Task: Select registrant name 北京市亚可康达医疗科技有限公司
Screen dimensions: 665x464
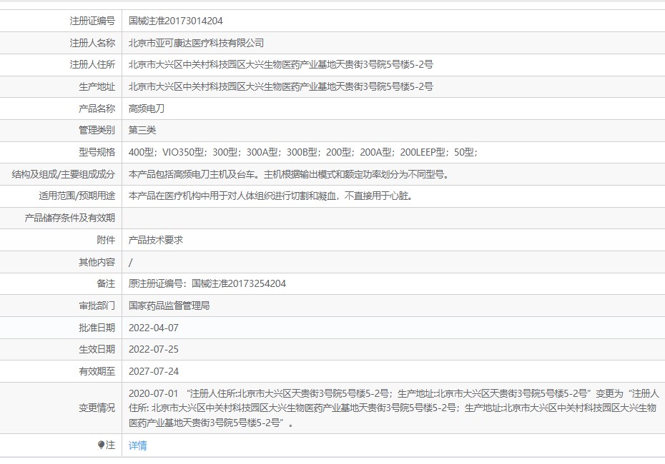Action: click(x=196, y=43)
